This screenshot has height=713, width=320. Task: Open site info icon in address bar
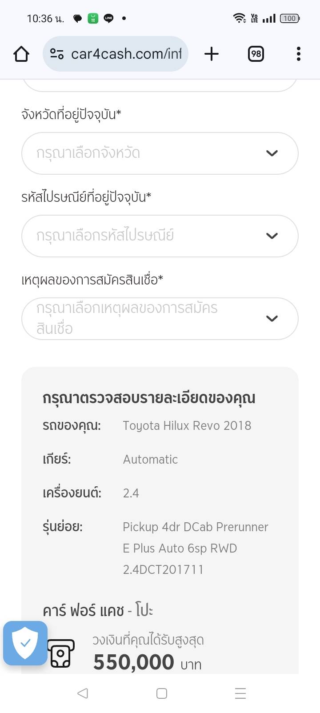56,54
